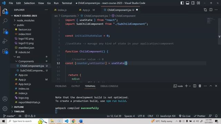
Task: Open Run and Debug view
Action: coord(5,41)
